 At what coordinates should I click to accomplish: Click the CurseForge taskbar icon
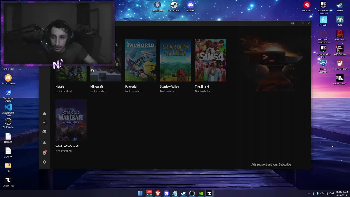(x=209, y=193)
